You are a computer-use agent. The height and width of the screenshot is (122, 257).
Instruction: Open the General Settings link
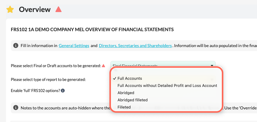74,46
